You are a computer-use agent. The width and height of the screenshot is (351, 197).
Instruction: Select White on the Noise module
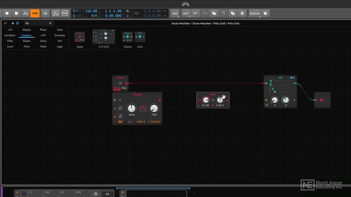(x=117, y=88)
